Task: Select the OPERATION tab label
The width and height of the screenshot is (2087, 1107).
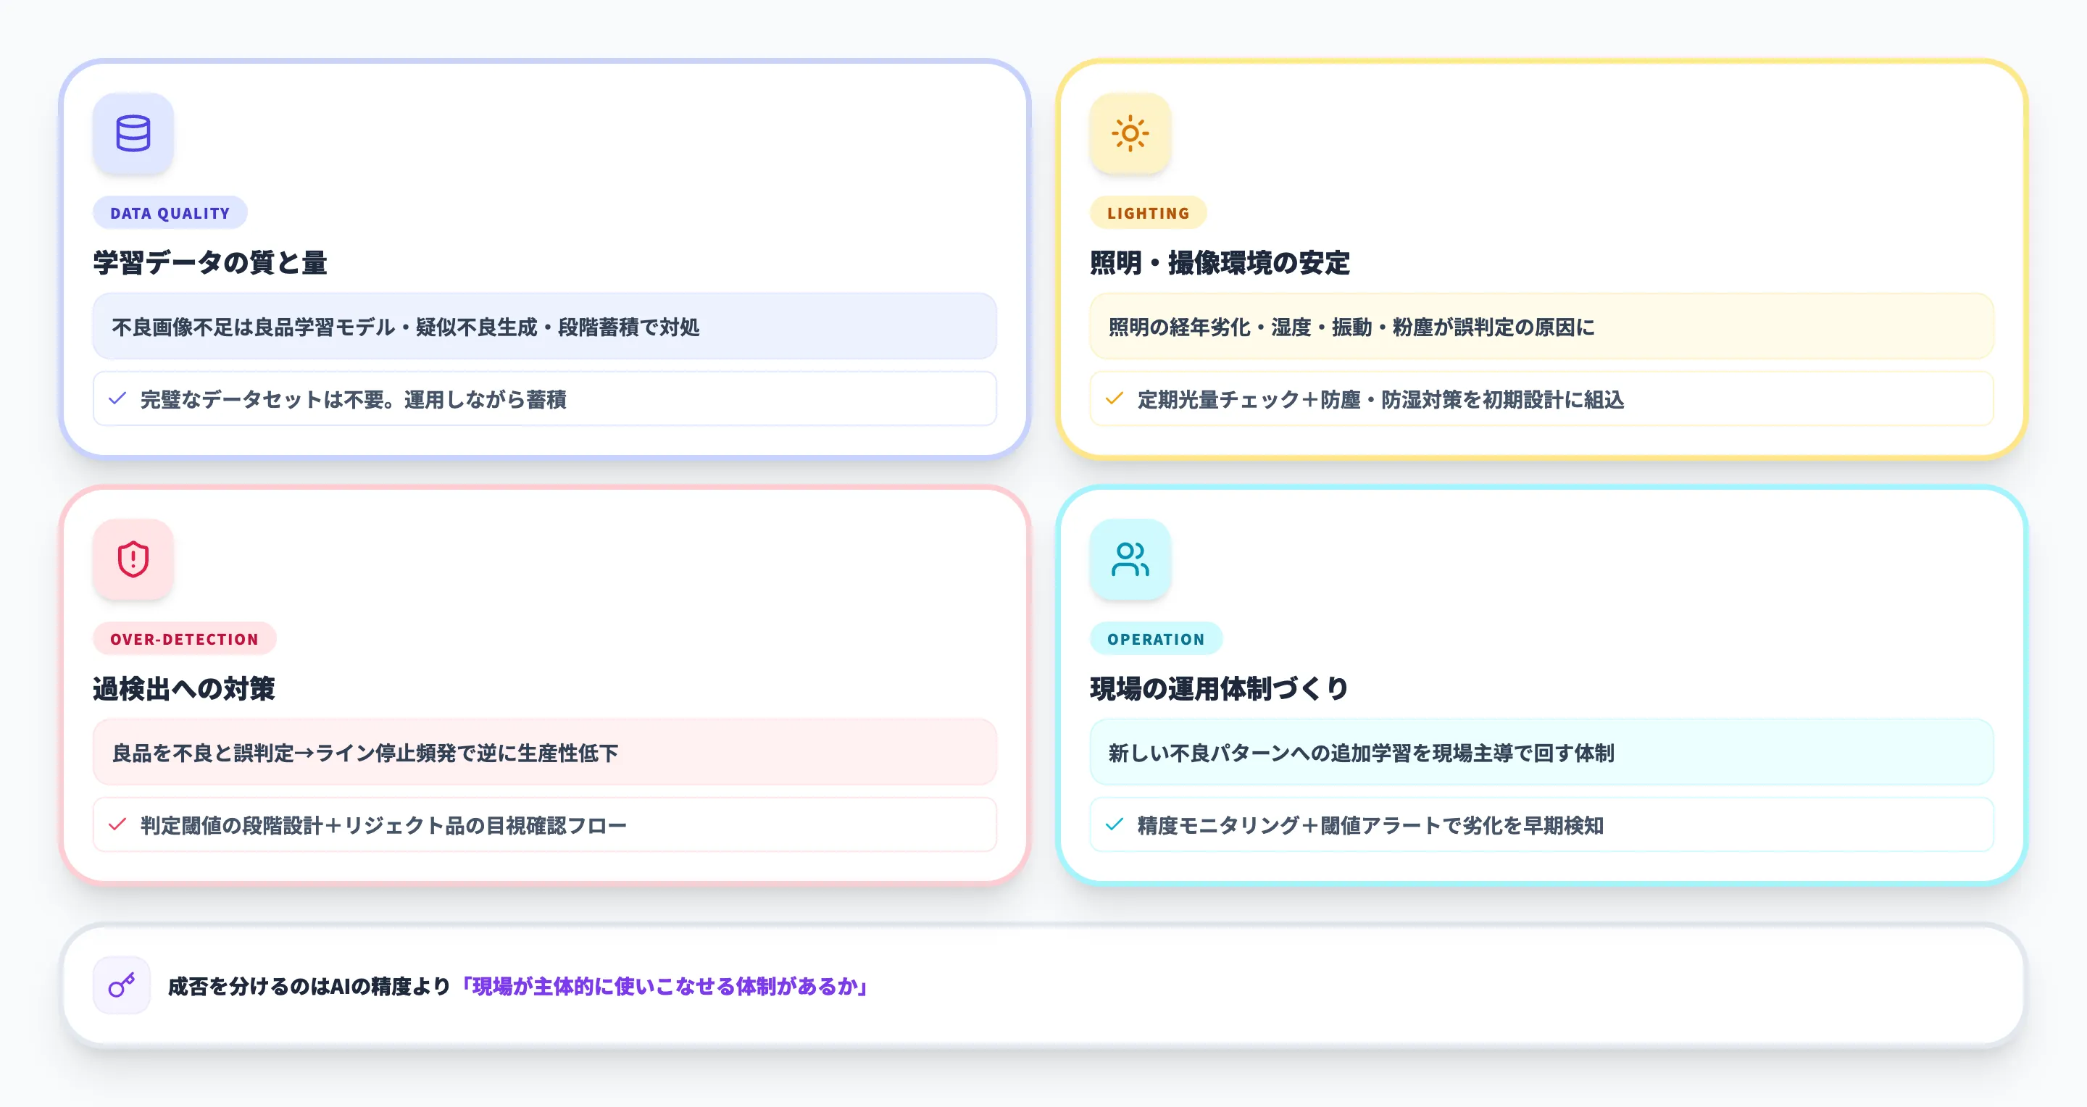Action: 1156,638
